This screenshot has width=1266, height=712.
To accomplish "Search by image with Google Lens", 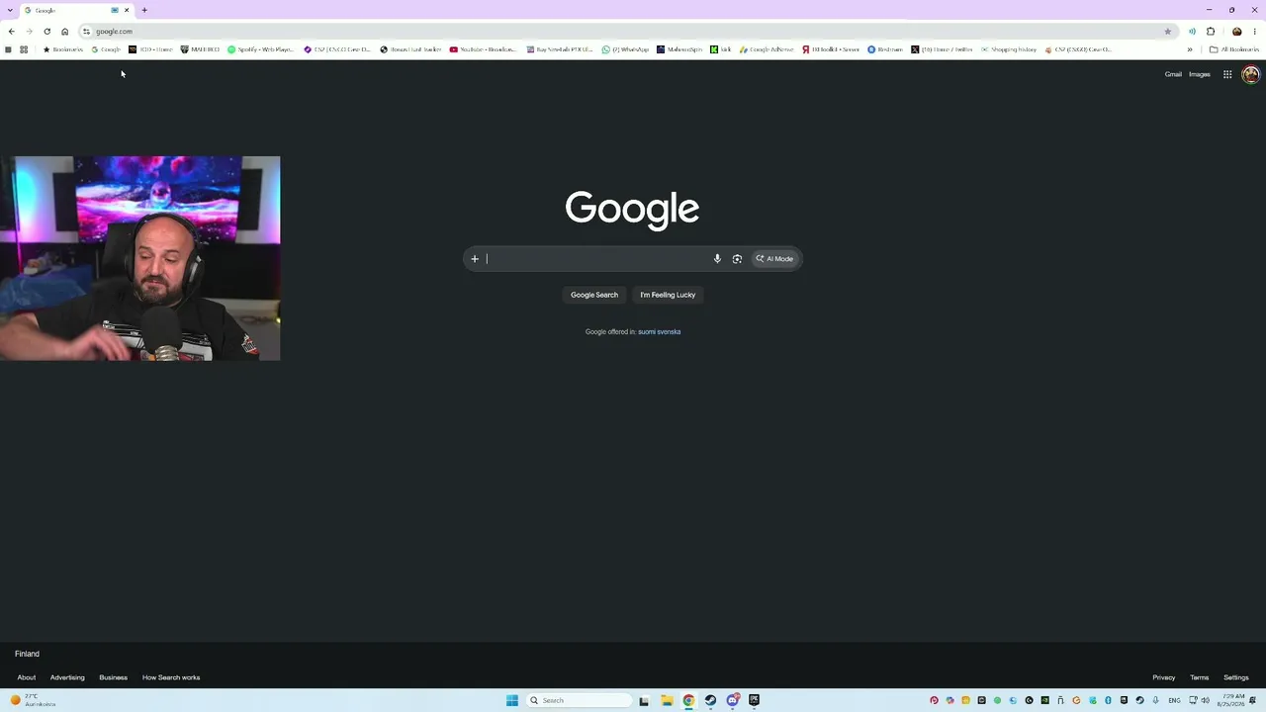I will [x=737, y=259].
